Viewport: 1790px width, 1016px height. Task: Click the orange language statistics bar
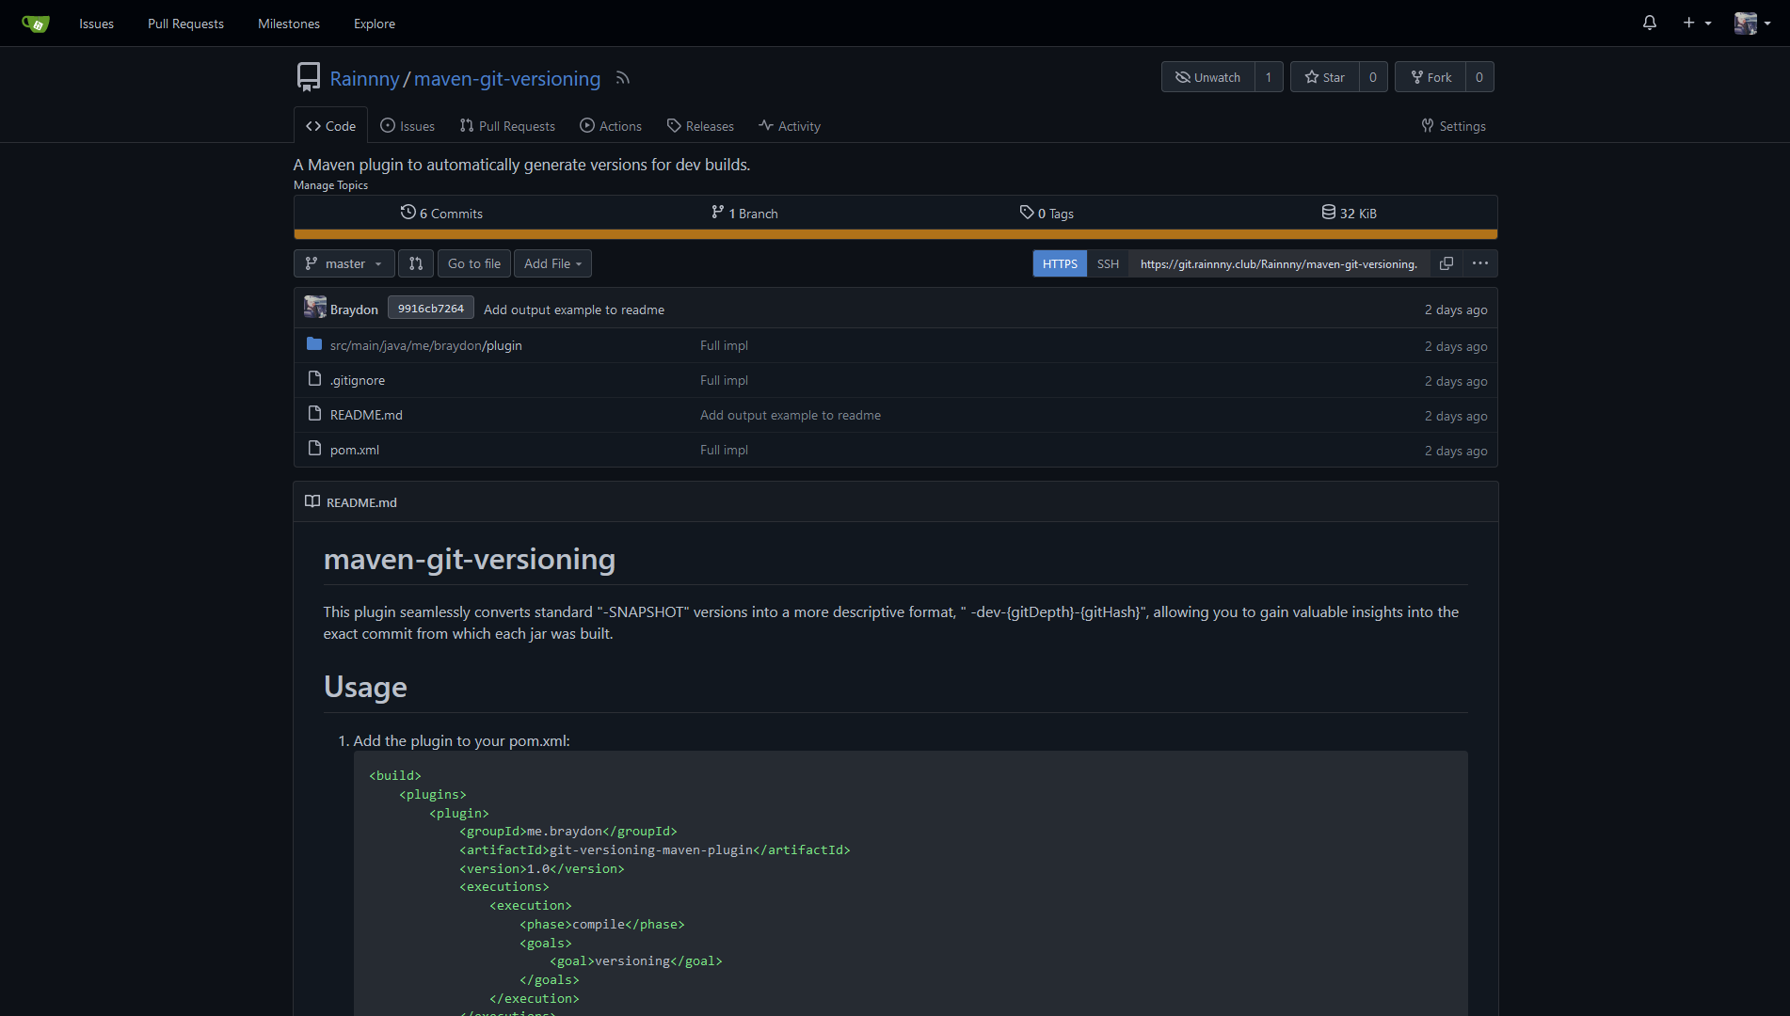[x=894, y=232]
